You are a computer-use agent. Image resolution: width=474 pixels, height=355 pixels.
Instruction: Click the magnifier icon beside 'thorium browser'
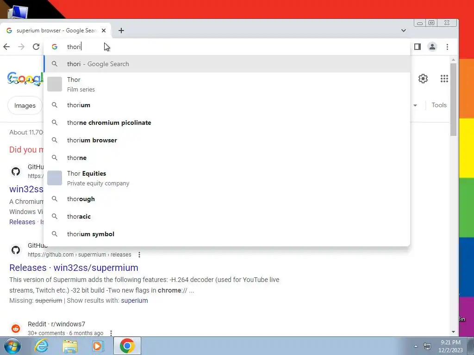[55, 140]
